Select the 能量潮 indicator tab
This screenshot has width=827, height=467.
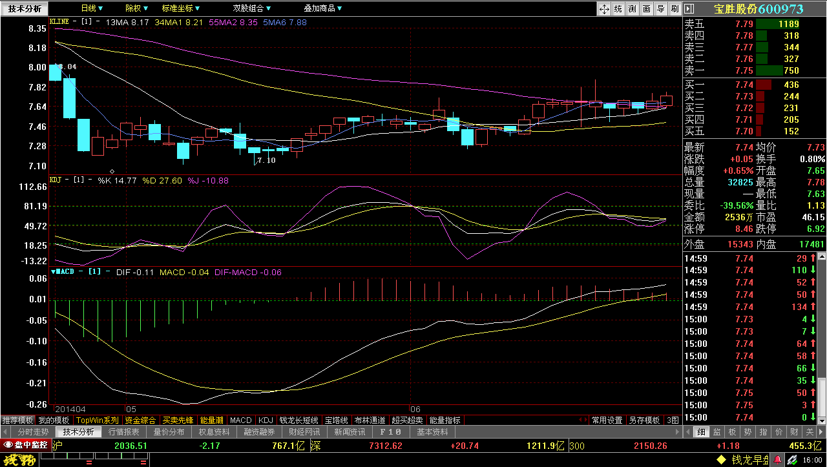pos(212,420)
